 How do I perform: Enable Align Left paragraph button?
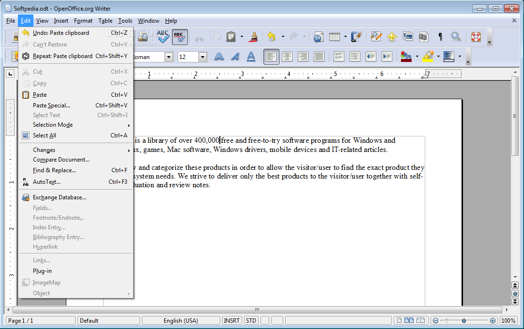pyautogui.click(x=271, y=57)
